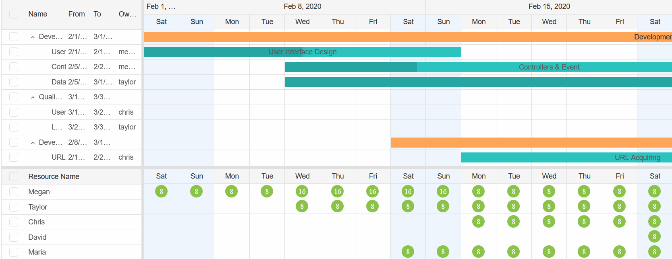Click David's 8-hour allocation badge

point(654,236)
